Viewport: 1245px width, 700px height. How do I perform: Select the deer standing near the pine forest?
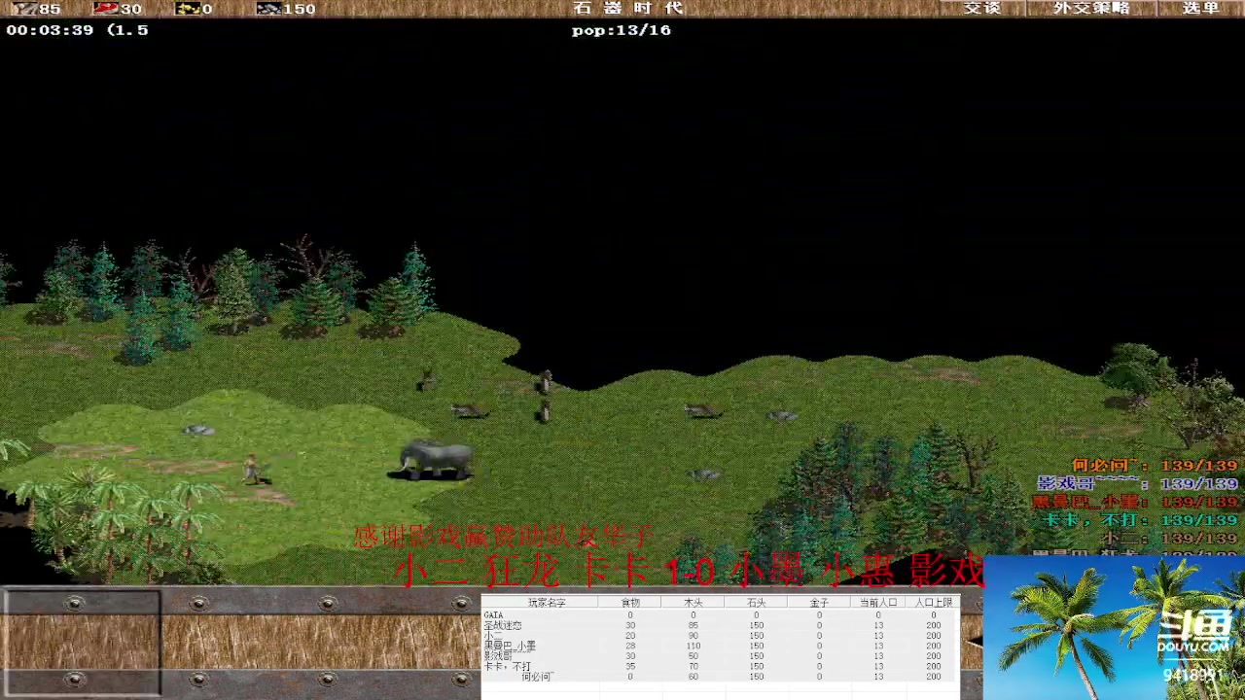(425, 379)
